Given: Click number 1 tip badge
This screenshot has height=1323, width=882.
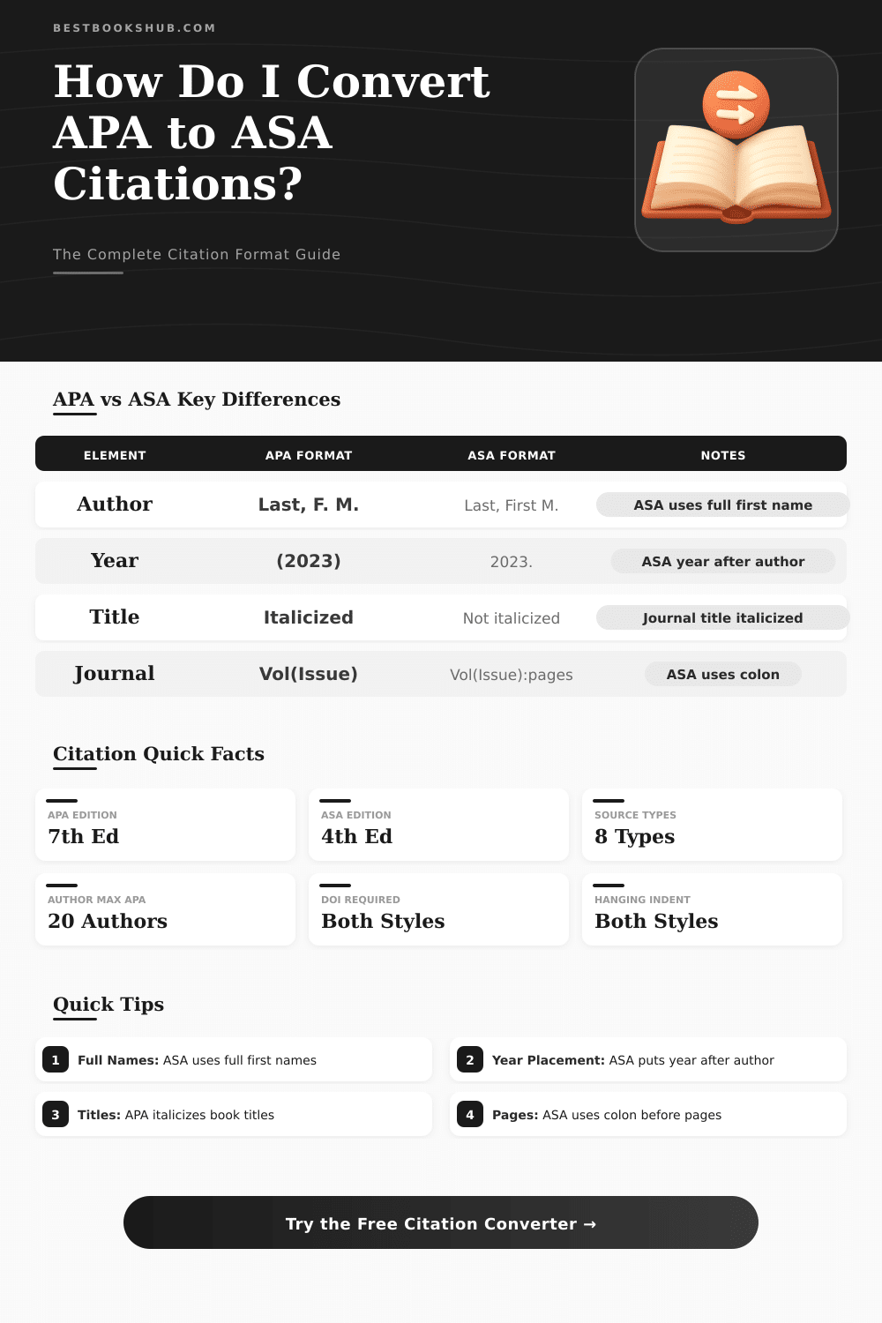Looking at the screenshot, I should 56,1060.
